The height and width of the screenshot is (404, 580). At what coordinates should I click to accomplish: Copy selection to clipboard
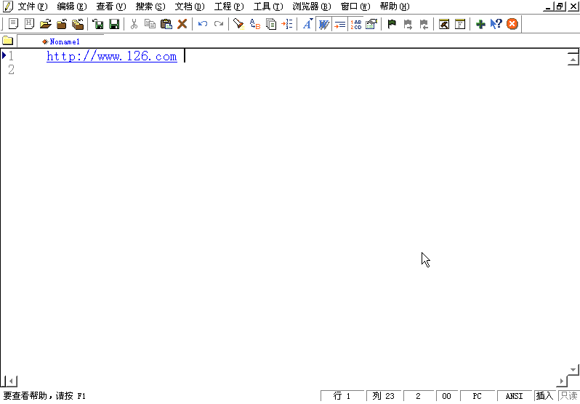[150, 24]
